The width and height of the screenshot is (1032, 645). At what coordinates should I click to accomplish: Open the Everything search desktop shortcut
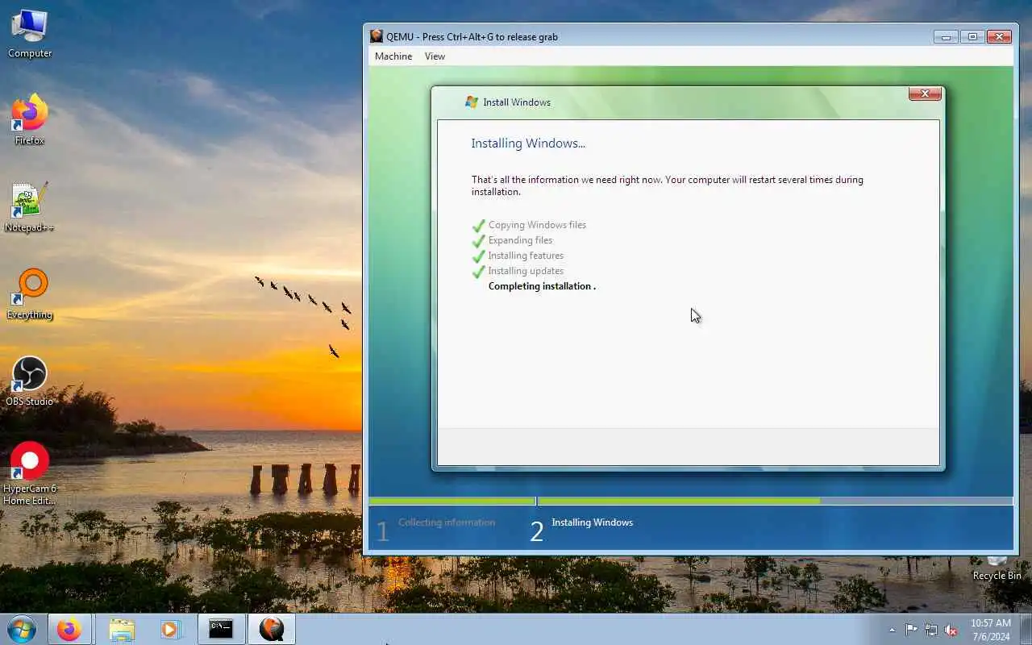pos(30,294)
